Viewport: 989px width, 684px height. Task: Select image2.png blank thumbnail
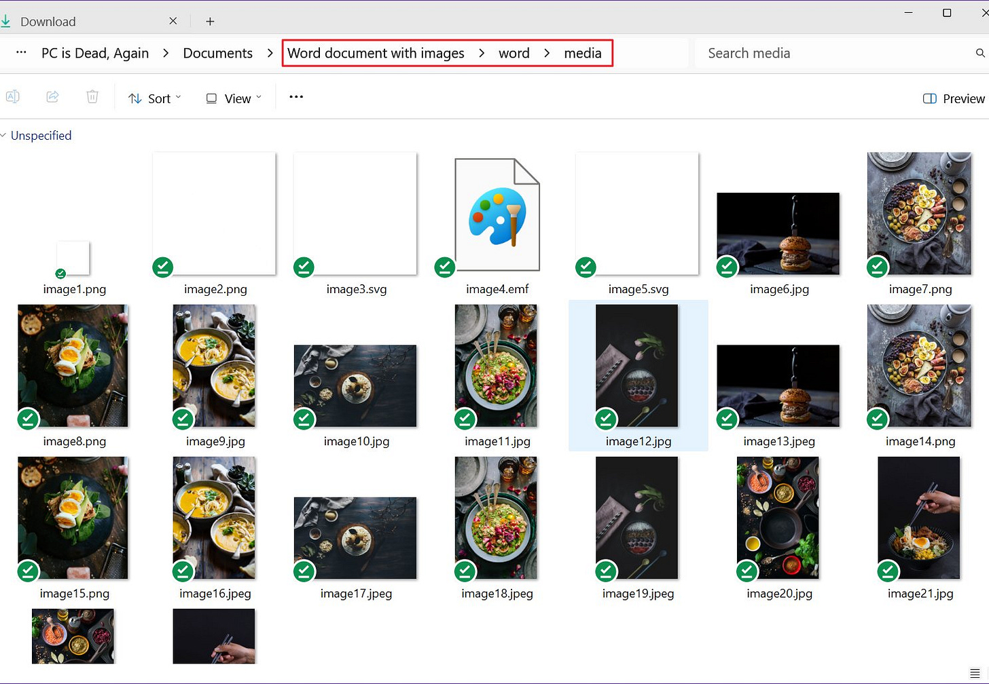pos(215,213)
